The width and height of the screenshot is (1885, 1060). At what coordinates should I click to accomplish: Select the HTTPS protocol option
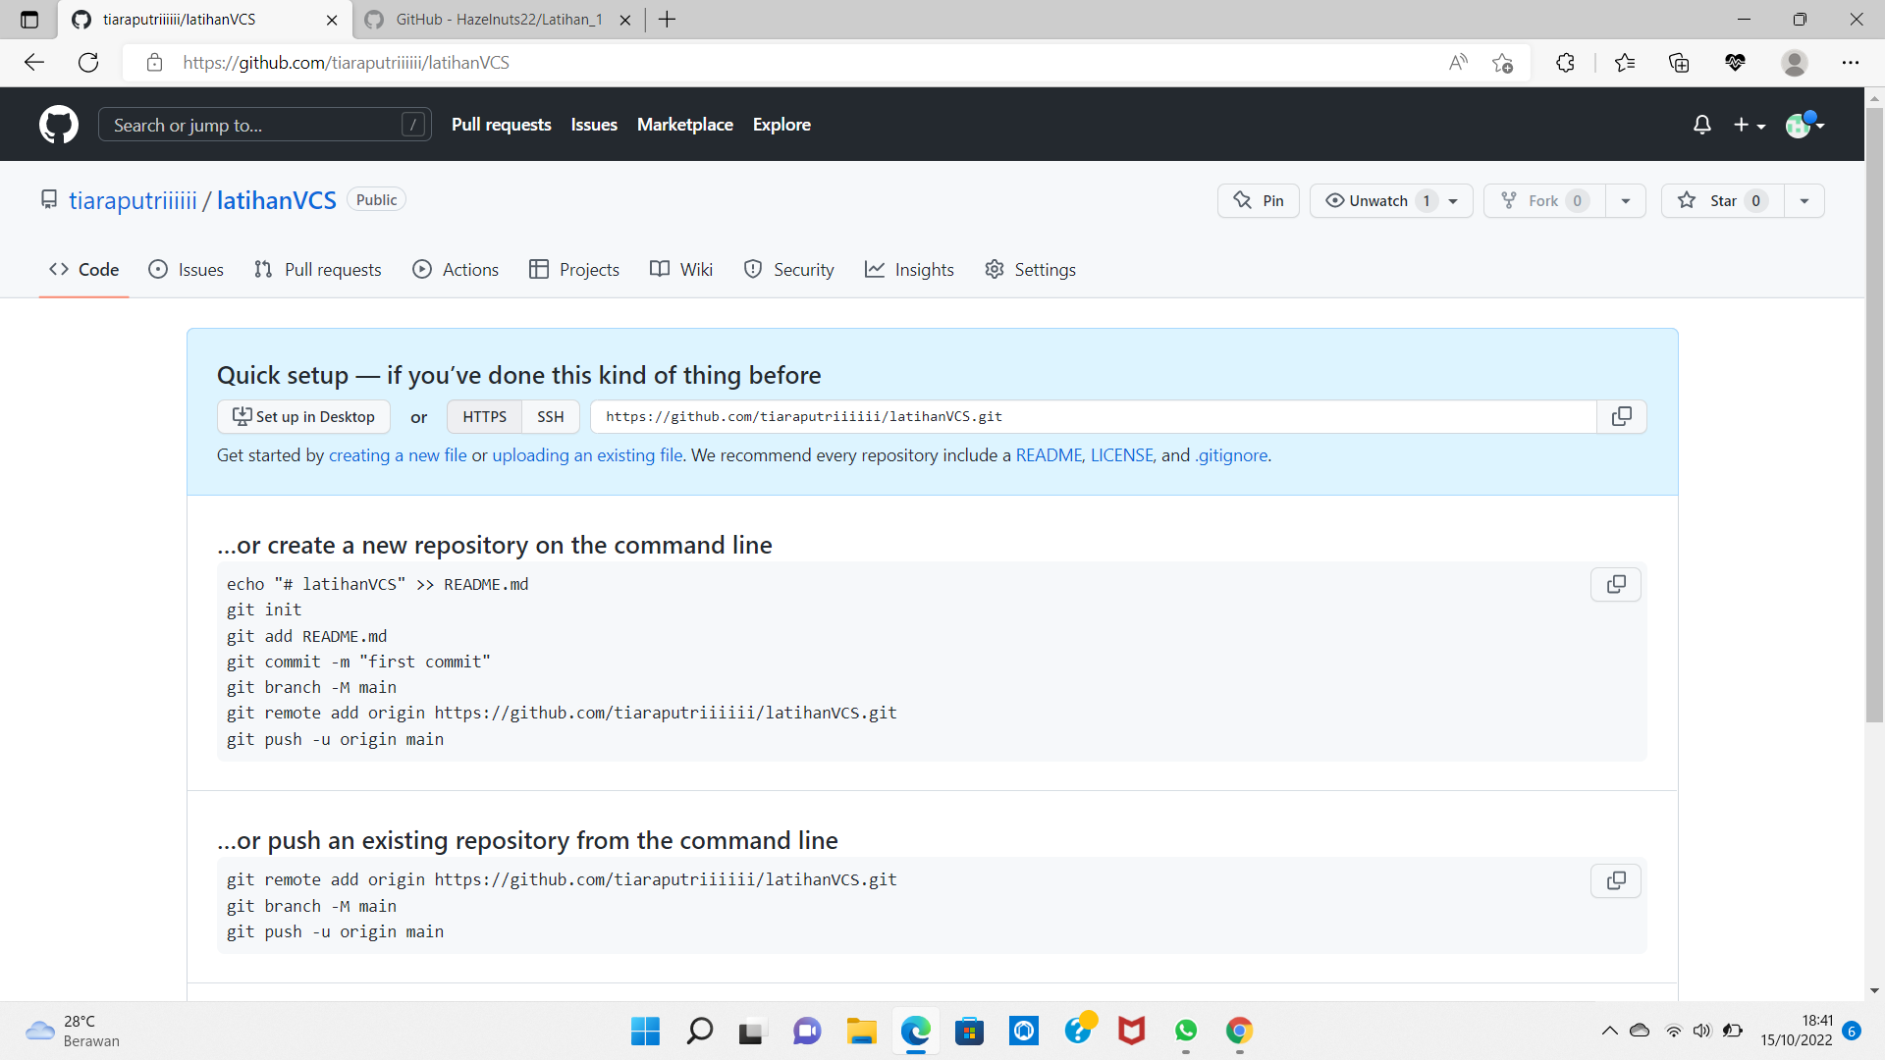pos(485,416)
